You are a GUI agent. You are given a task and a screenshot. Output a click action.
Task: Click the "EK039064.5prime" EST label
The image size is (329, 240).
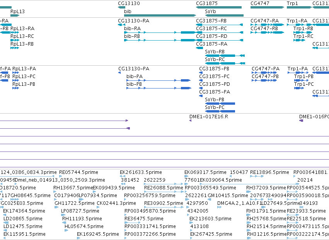(221, 180)
